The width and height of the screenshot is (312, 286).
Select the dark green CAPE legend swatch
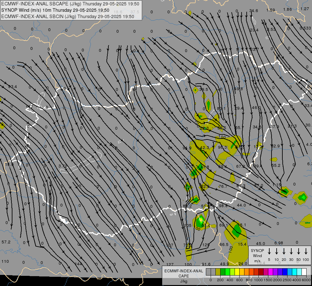(223, 272)
